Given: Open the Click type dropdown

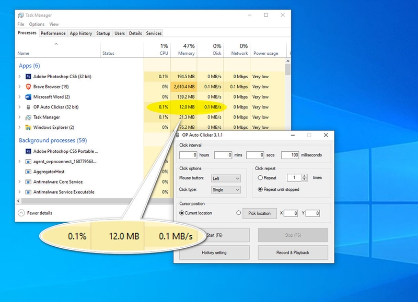Looking at the screenshot, I should click(x=226, y=190).
